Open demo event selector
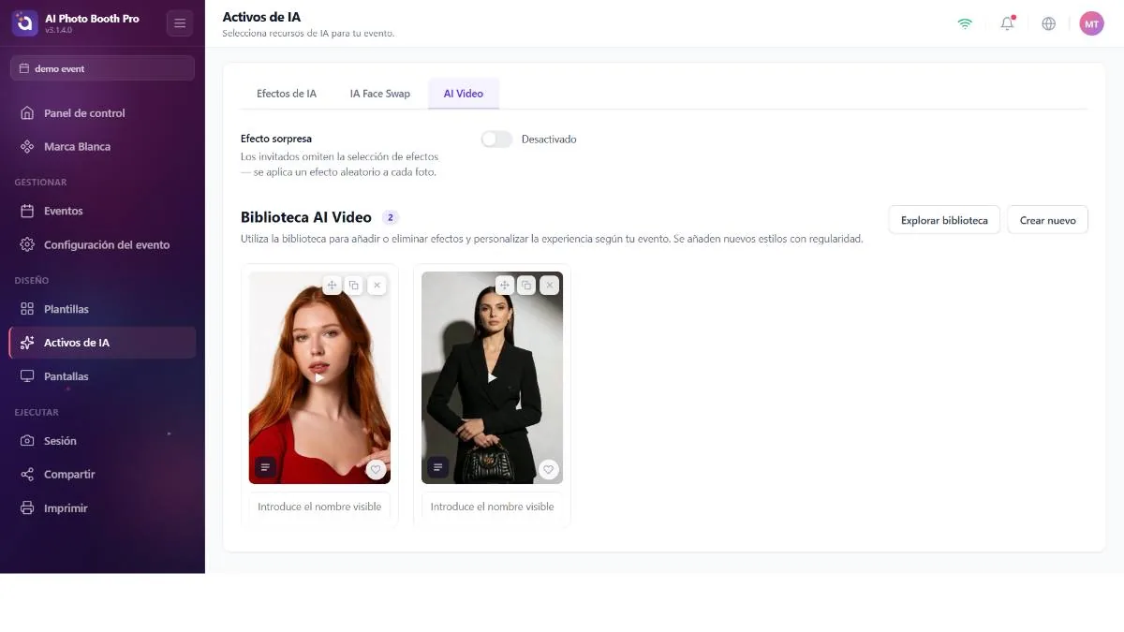The width and height of the screenshot is (1124, 632). (102, 68)
